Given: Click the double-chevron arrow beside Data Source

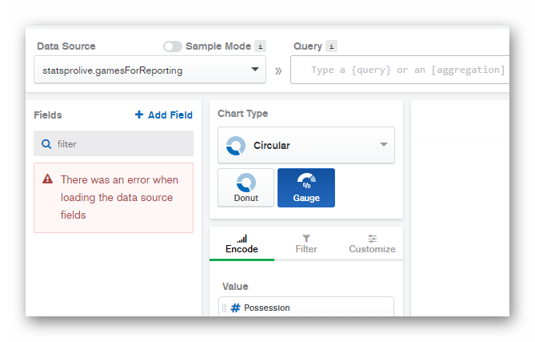Looking at the screenshot, I should pos(278,70).
